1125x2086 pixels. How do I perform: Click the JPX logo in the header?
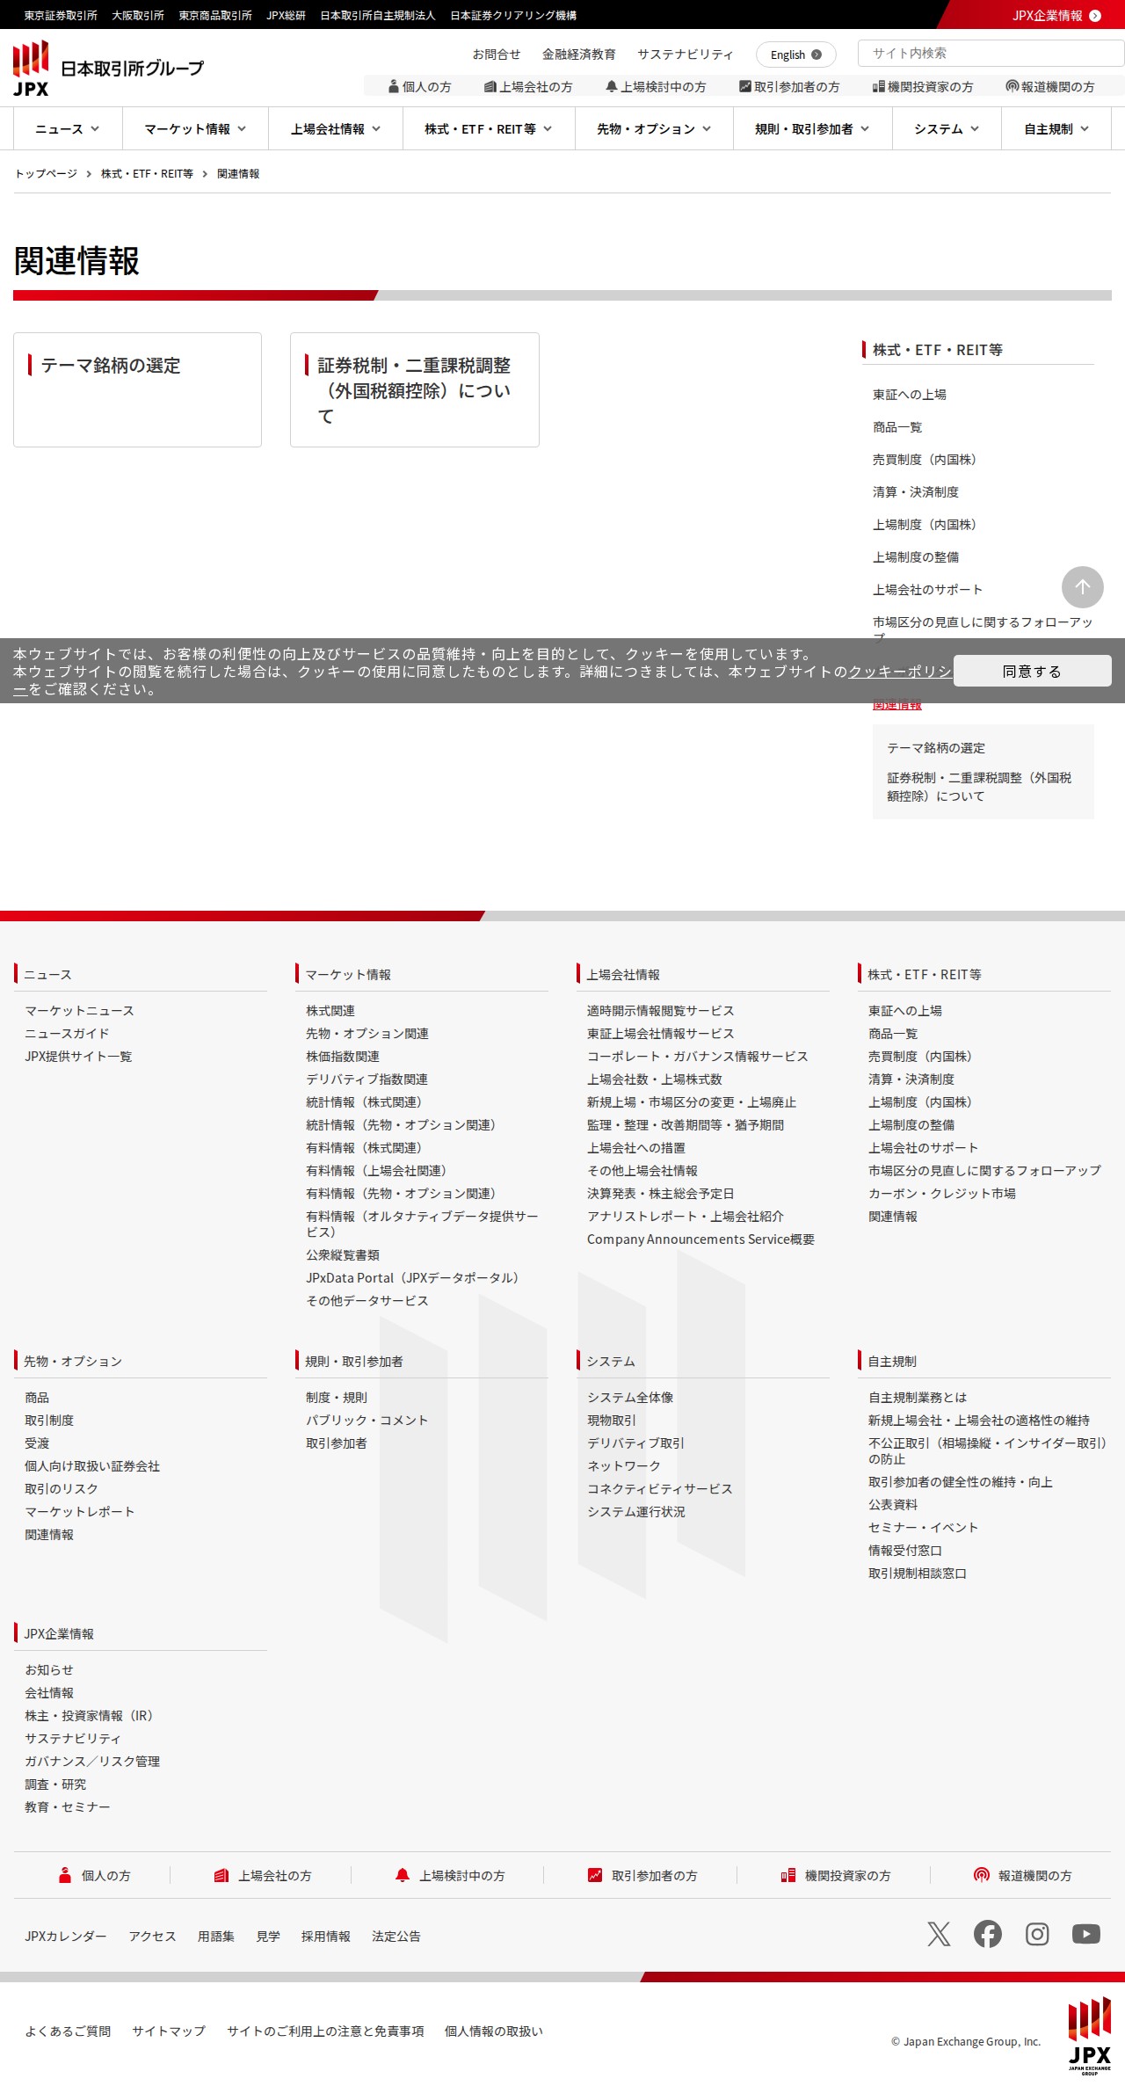pos(108,69)
